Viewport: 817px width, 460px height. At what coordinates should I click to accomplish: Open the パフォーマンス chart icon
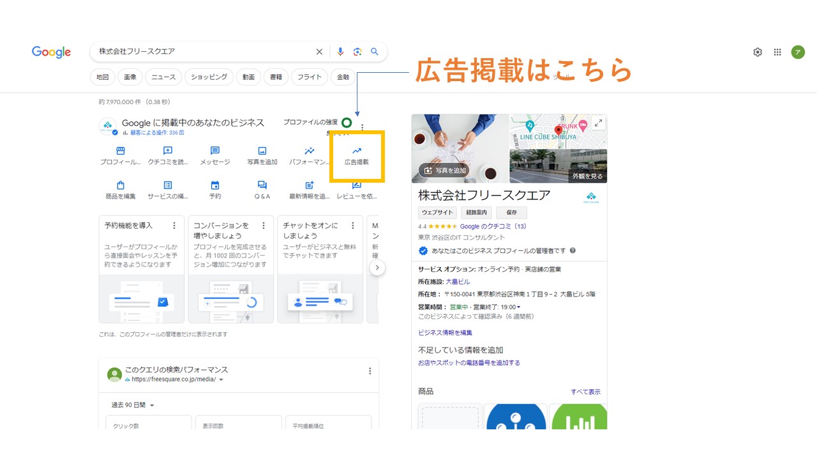pyautogui.click(x=310, y=151)
